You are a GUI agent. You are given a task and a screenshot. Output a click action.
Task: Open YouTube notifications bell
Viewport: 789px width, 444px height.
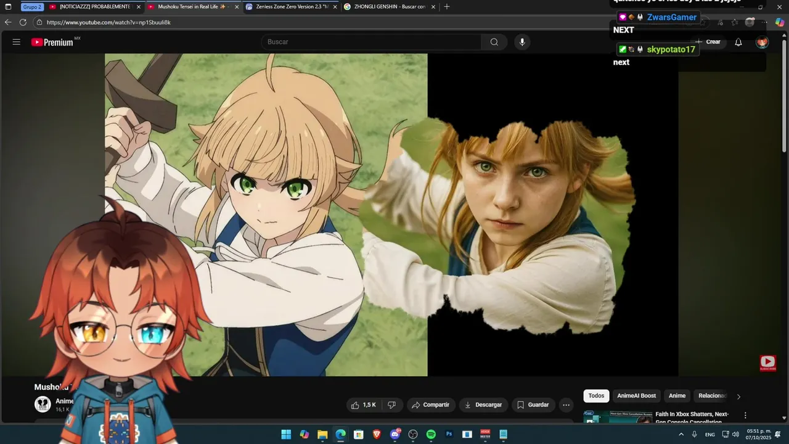738,42
